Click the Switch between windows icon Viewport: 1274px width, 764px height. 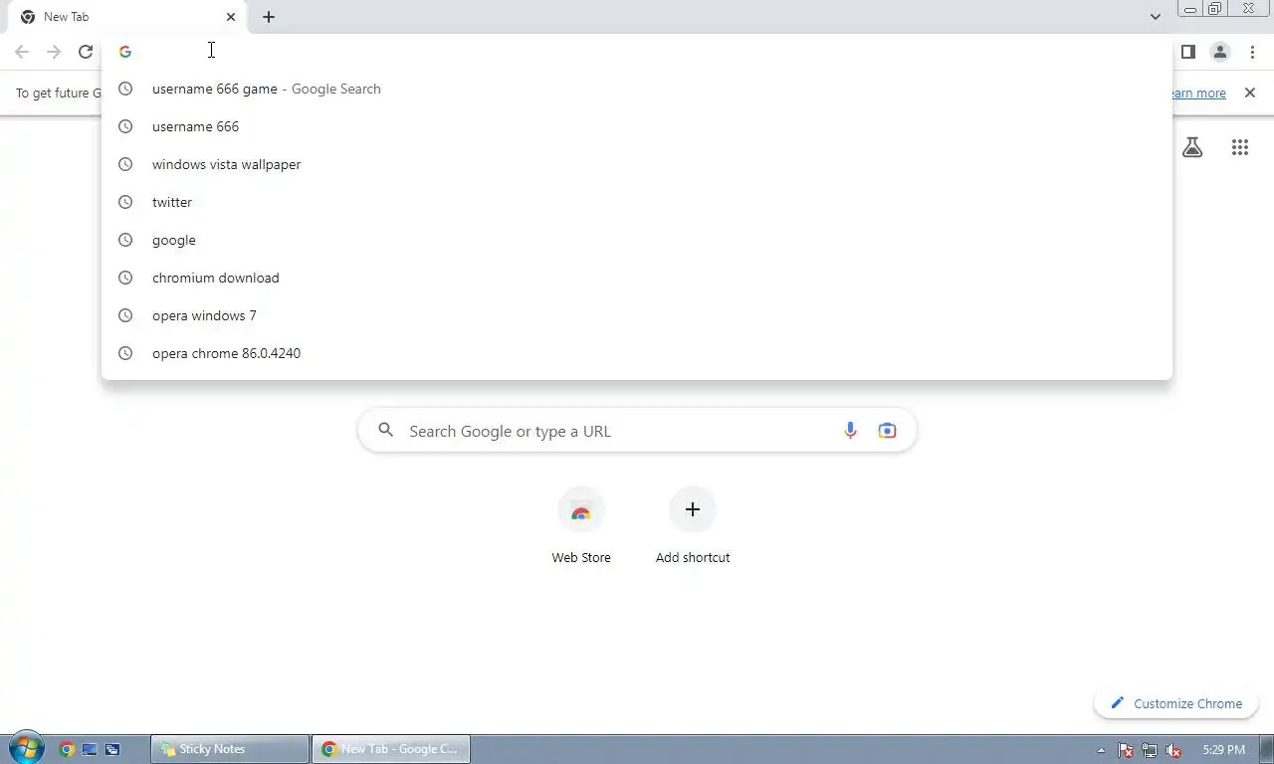[112, 749]
